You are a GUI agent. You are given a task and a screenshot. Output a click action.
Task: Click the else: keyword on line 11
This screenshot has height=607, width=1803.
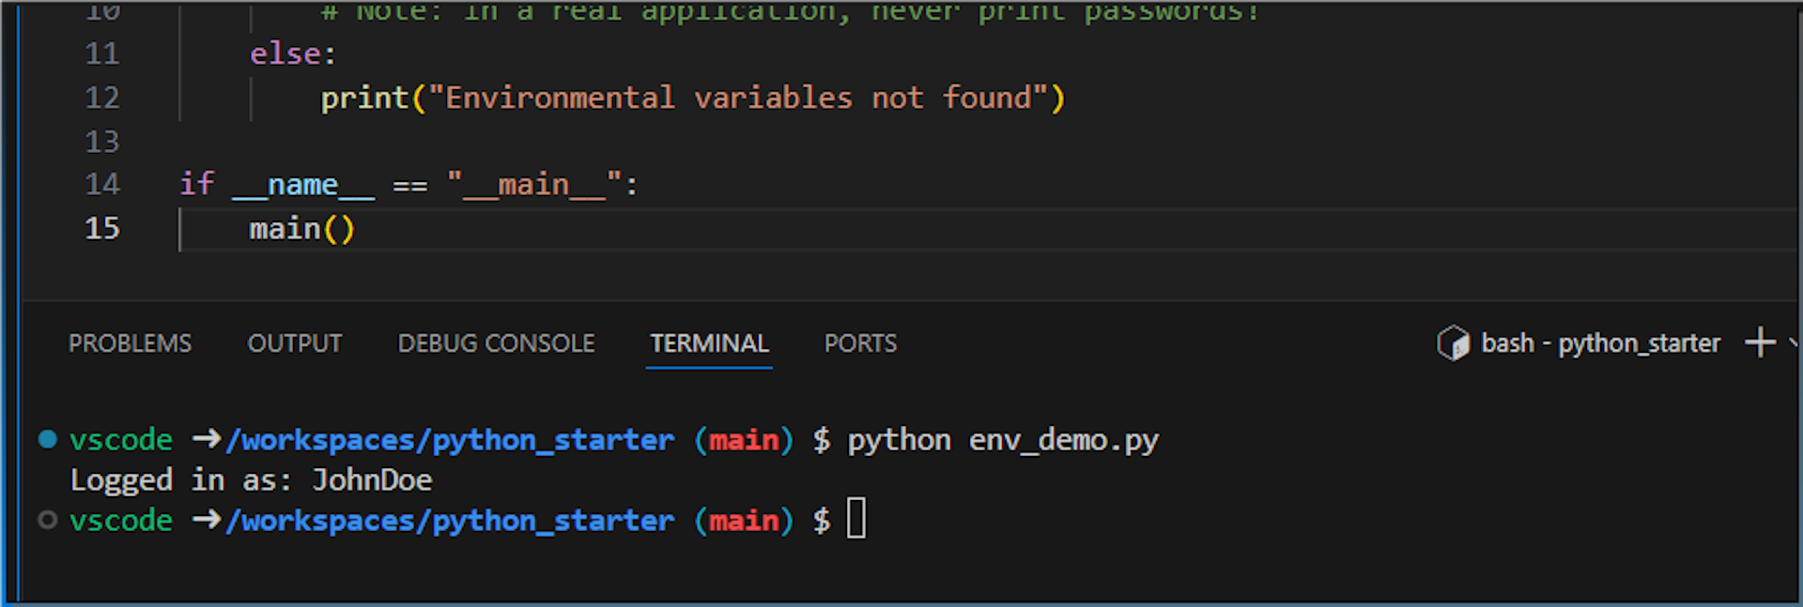(x=293, y=54)
